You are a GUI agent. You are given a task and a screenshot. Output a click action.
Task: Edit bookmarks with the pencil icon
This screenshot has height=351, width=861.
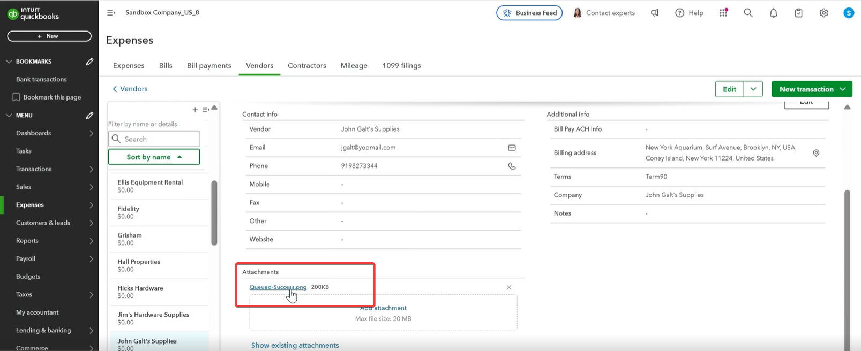[89, 62]
